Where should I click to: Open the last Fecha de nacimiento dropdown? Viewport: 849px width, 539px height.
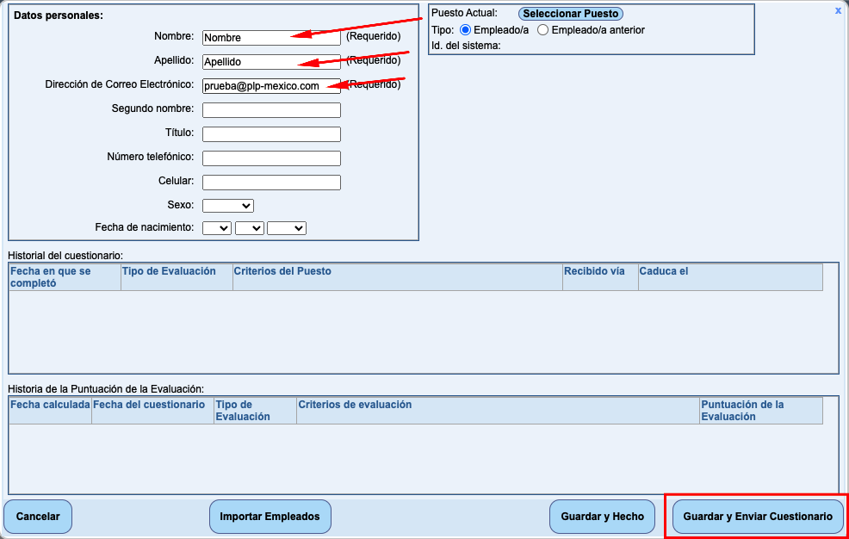[287, 228]
